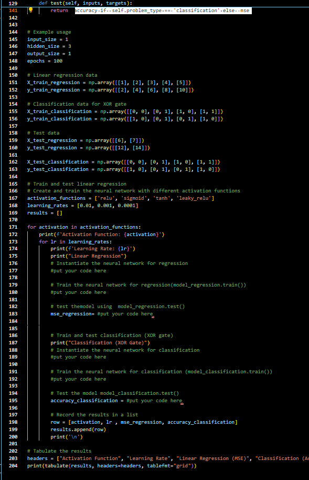Click the 'epochs = 100' line

(45, 61)
